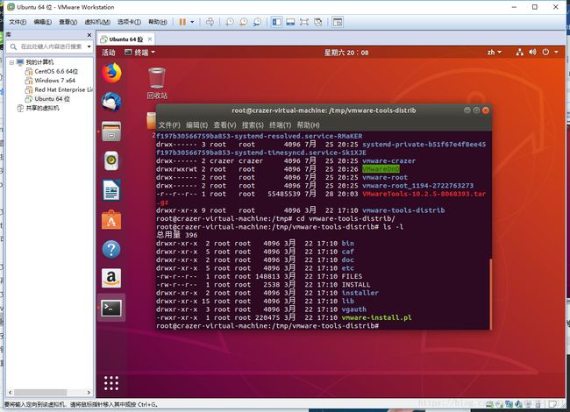Open the terminal 文件(F) menu
The width and height of the screenshot is (570, 412).
point(169,125)
